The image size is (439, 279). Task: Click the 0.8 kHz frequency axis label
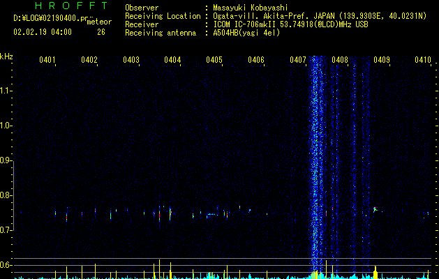(6, 195)
